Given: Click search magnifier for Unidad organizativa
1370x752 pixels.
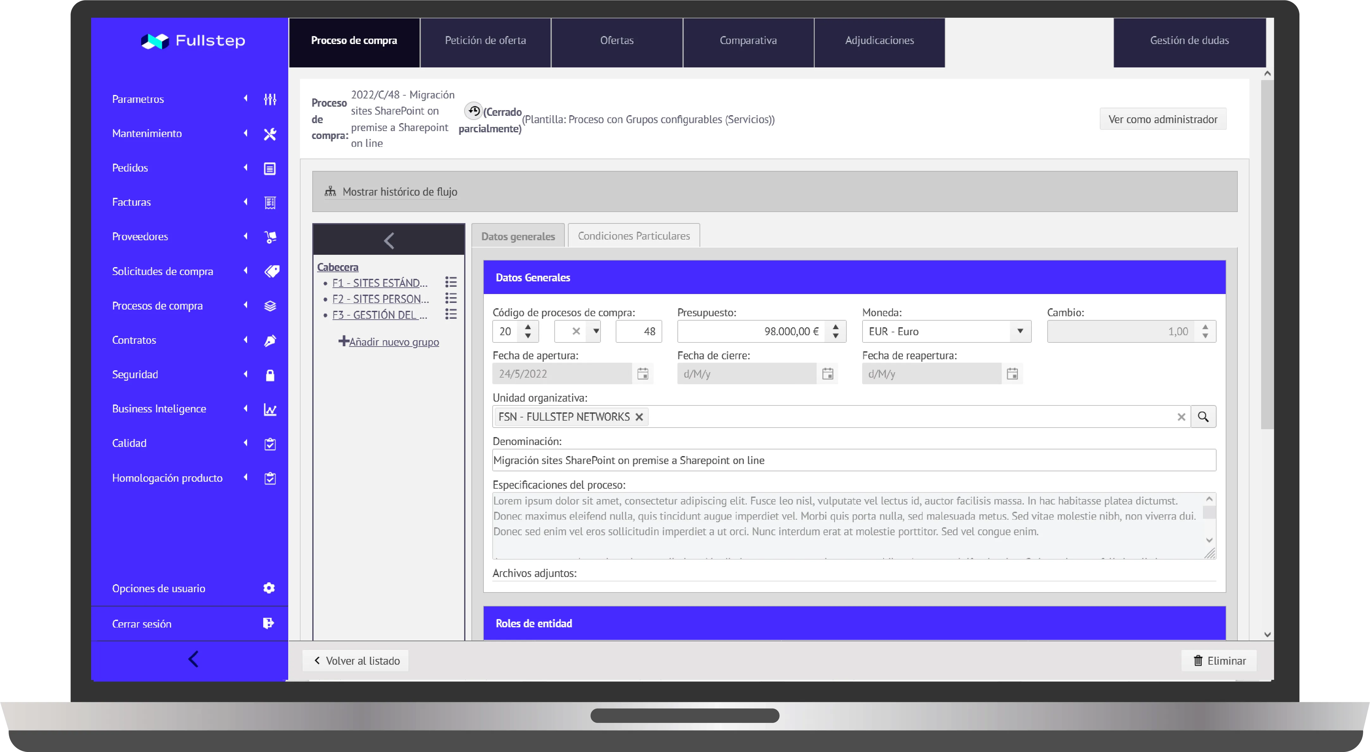Looking at the screenshot, I should [x=1203, y=417].
